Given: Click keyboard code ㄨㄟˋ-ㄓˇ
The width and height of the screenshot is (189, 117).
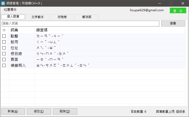Looking at the screenshot, I should (46, 48).
